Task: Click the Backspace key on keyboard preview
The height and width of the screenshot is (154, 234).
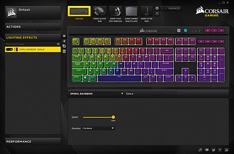Action: pos(167,51)
